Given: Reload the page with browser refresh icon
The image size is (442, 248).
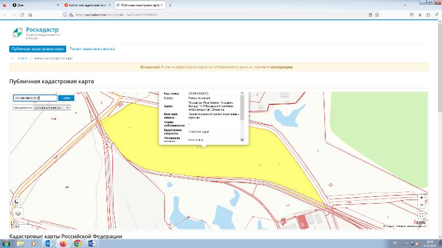Looking at the screenshot, I should point(22,15).
